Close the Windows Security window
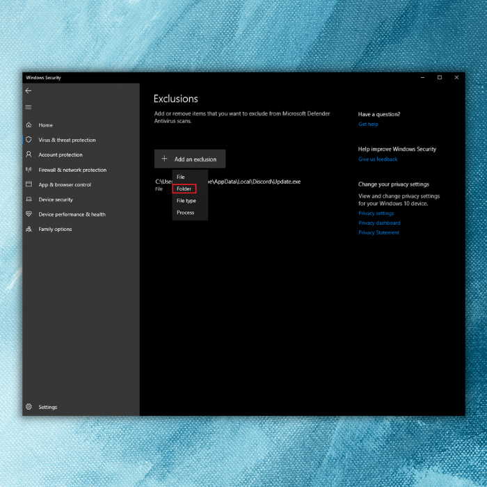This screenshot has width=487, height=487. tap(456, 77)
